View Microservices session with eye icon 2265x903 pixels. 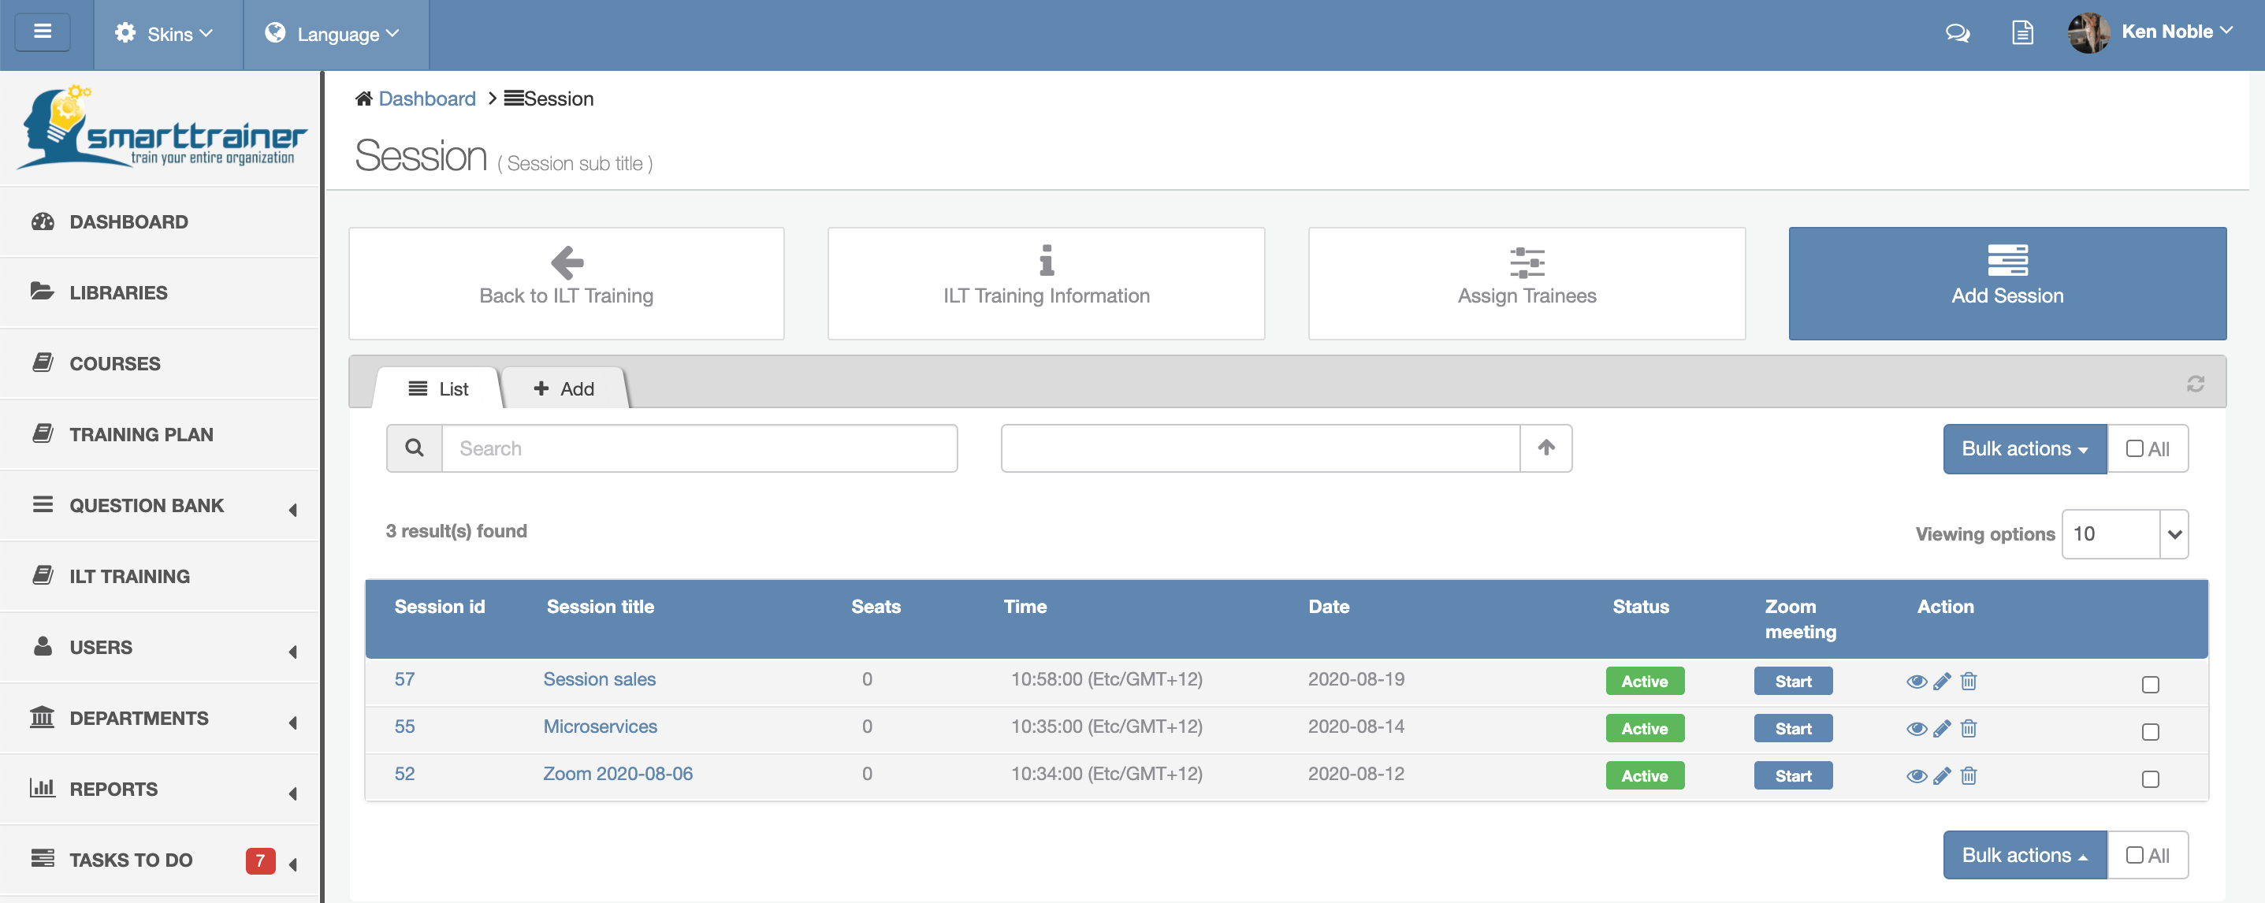(1916, 729)
